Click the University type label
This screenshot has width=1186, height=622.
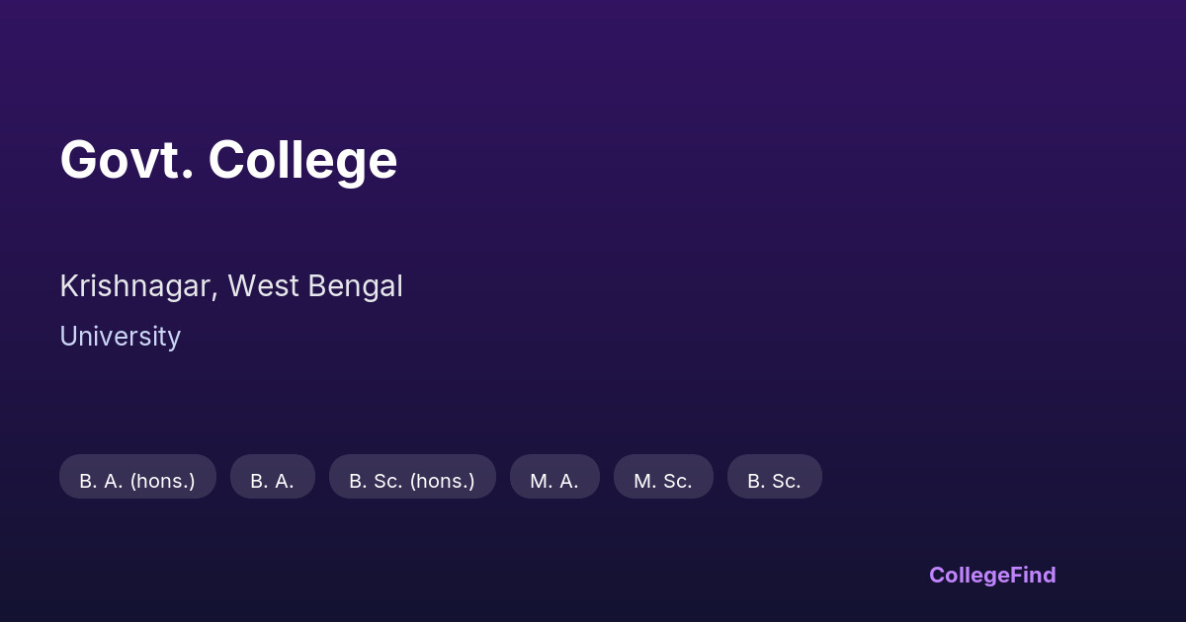[120, 337]
